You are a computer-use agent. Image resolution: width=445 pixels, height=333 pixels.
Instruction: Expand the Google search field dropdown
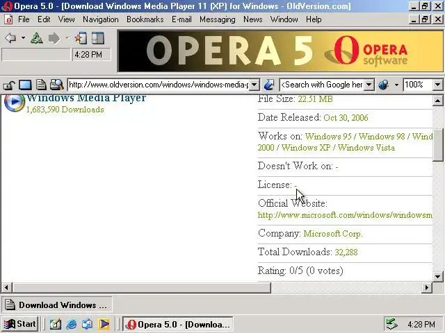[369, 85]
